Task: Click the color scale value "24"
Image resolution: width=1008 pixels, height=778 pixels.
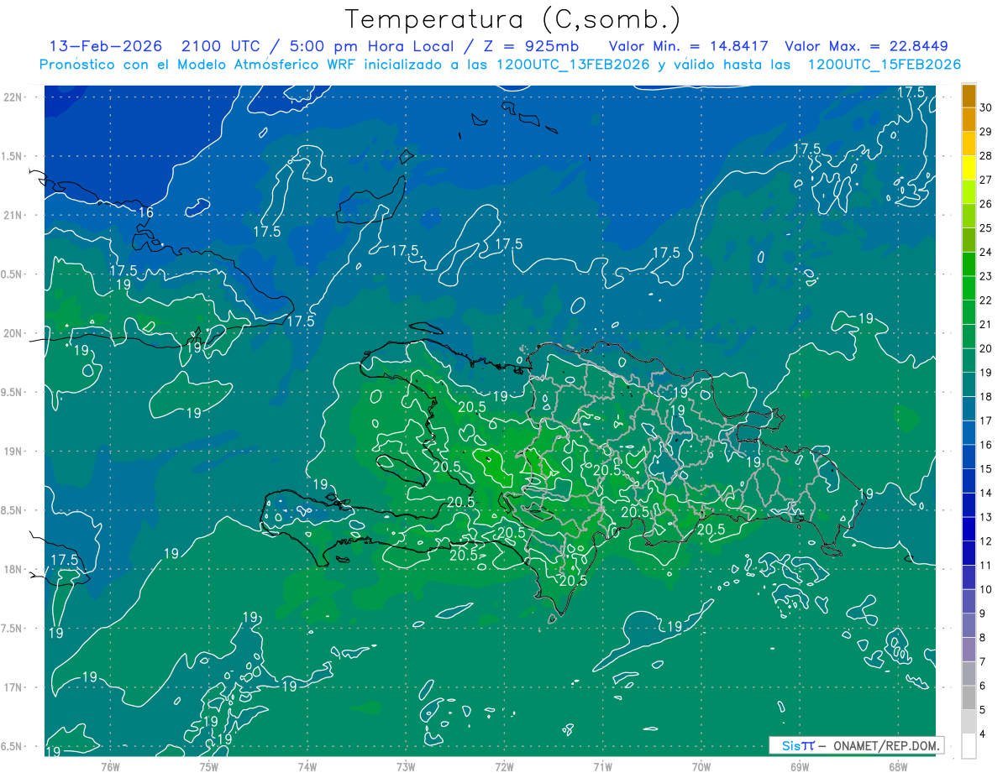Action: point(986,253)
